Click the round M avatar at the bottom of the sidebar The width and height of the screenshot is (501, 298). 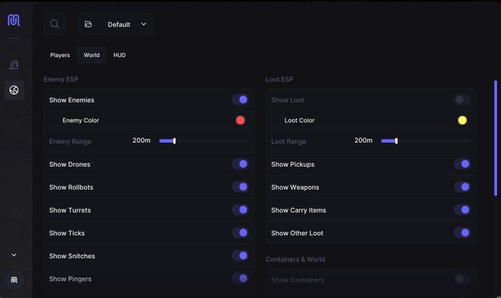pos(14,280)
